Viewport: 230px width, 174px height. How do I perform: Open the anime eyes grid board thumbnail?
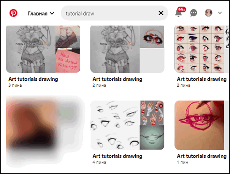click(199, 49)
